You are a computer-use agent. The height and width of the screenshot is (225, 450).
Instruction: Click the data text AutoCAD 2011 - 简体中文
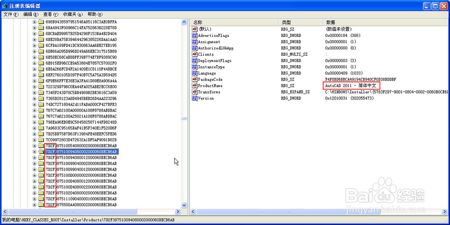[351, 86]
